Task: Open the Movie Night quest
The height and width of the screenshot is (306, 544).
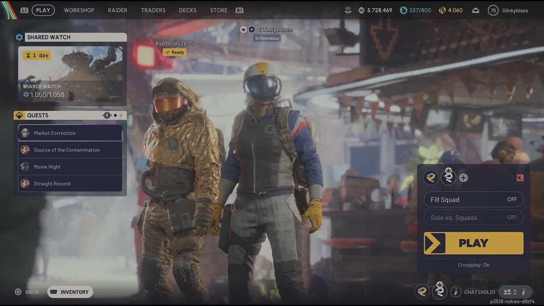Action: coord(70,167)
